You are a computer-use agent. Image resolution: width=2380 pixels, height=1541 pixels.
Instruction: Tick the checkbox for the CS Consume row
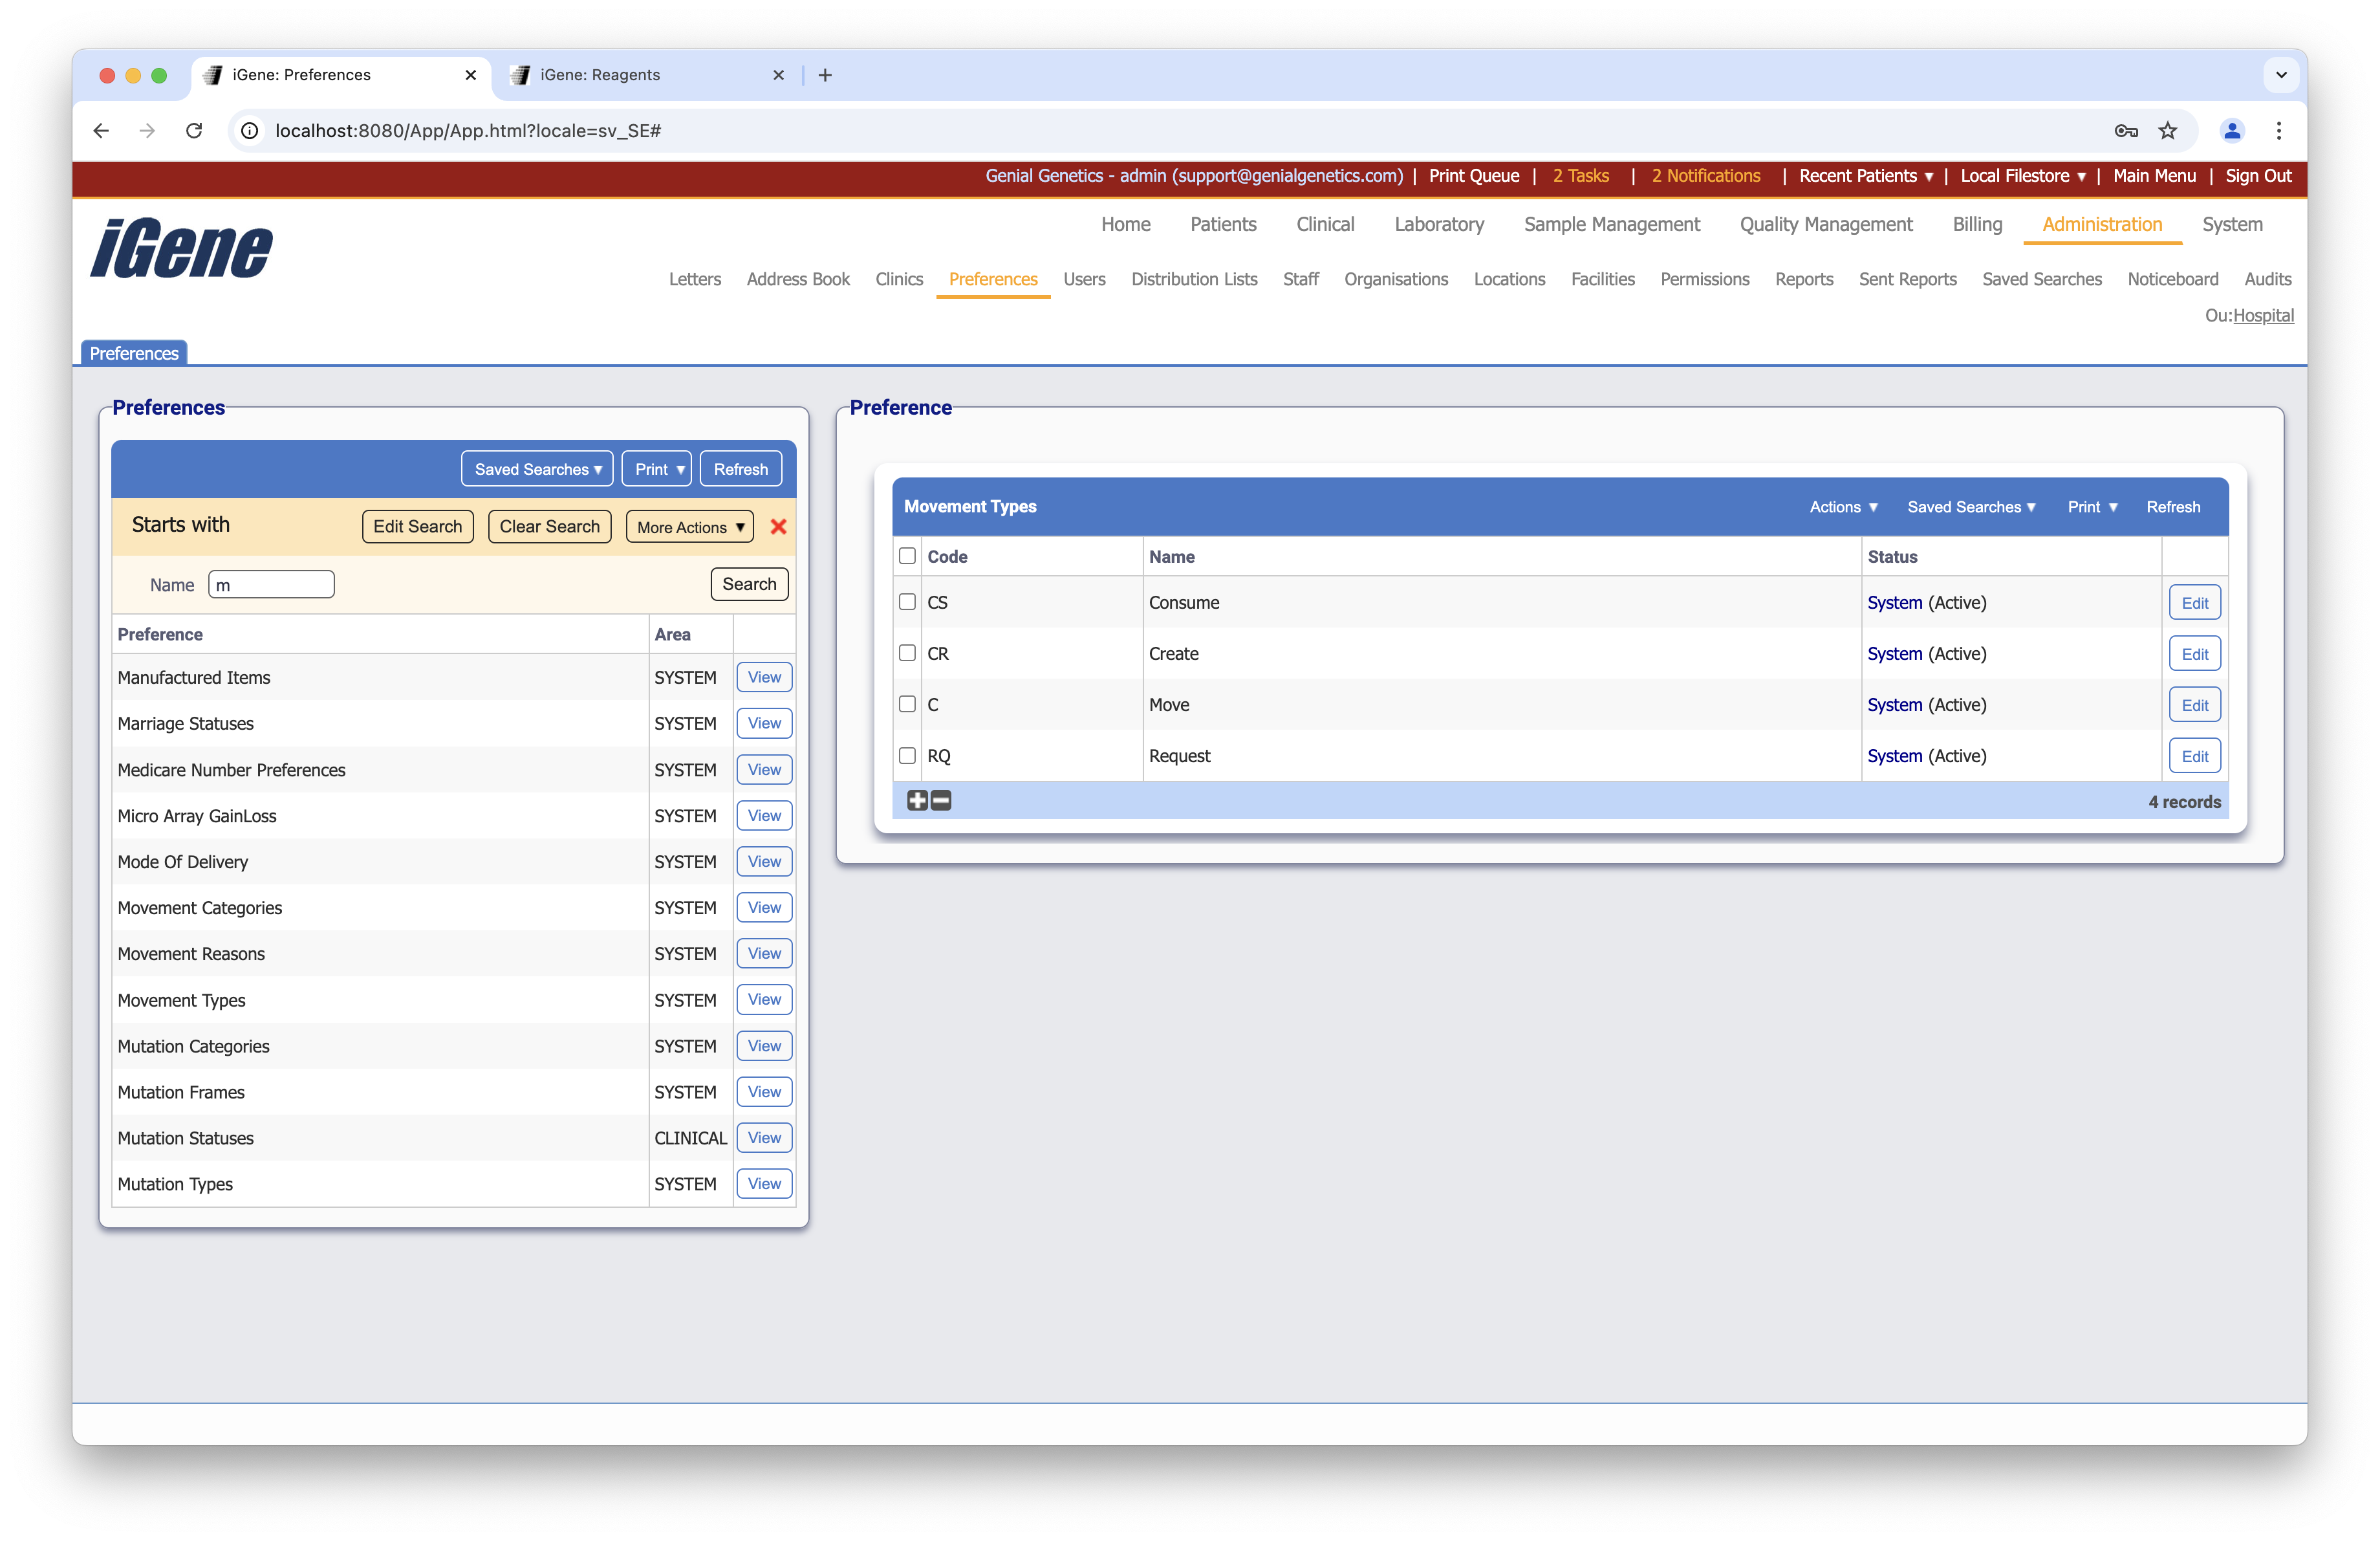click(x=907, y=602)
